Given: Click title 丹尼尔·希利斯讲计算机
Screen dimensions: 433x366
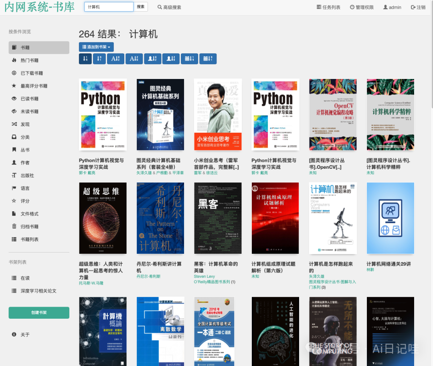Looking at the screenshot, I should (159, 267).
